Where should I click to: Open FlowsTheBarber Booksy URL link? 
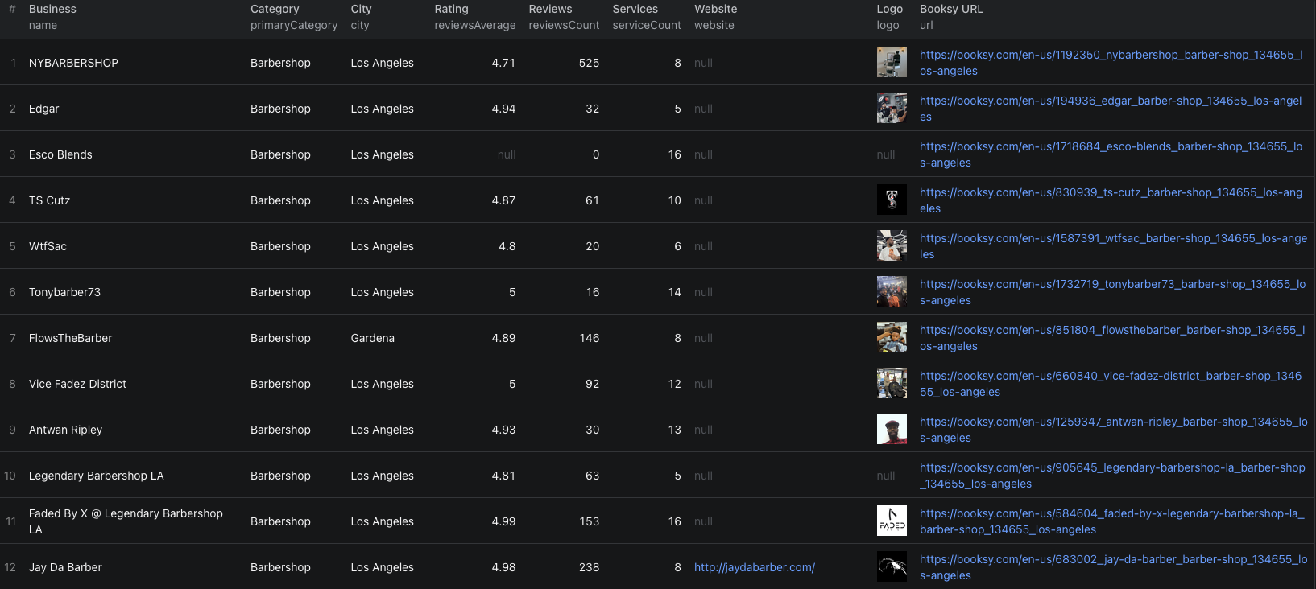click(1112, 338)
